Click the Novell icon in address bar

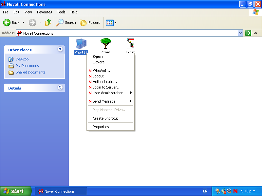(20, 33)
